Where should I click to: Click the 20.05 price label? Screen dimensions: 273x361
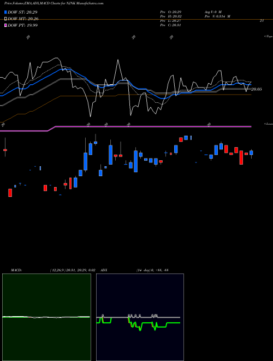click(x=256, y=89)
